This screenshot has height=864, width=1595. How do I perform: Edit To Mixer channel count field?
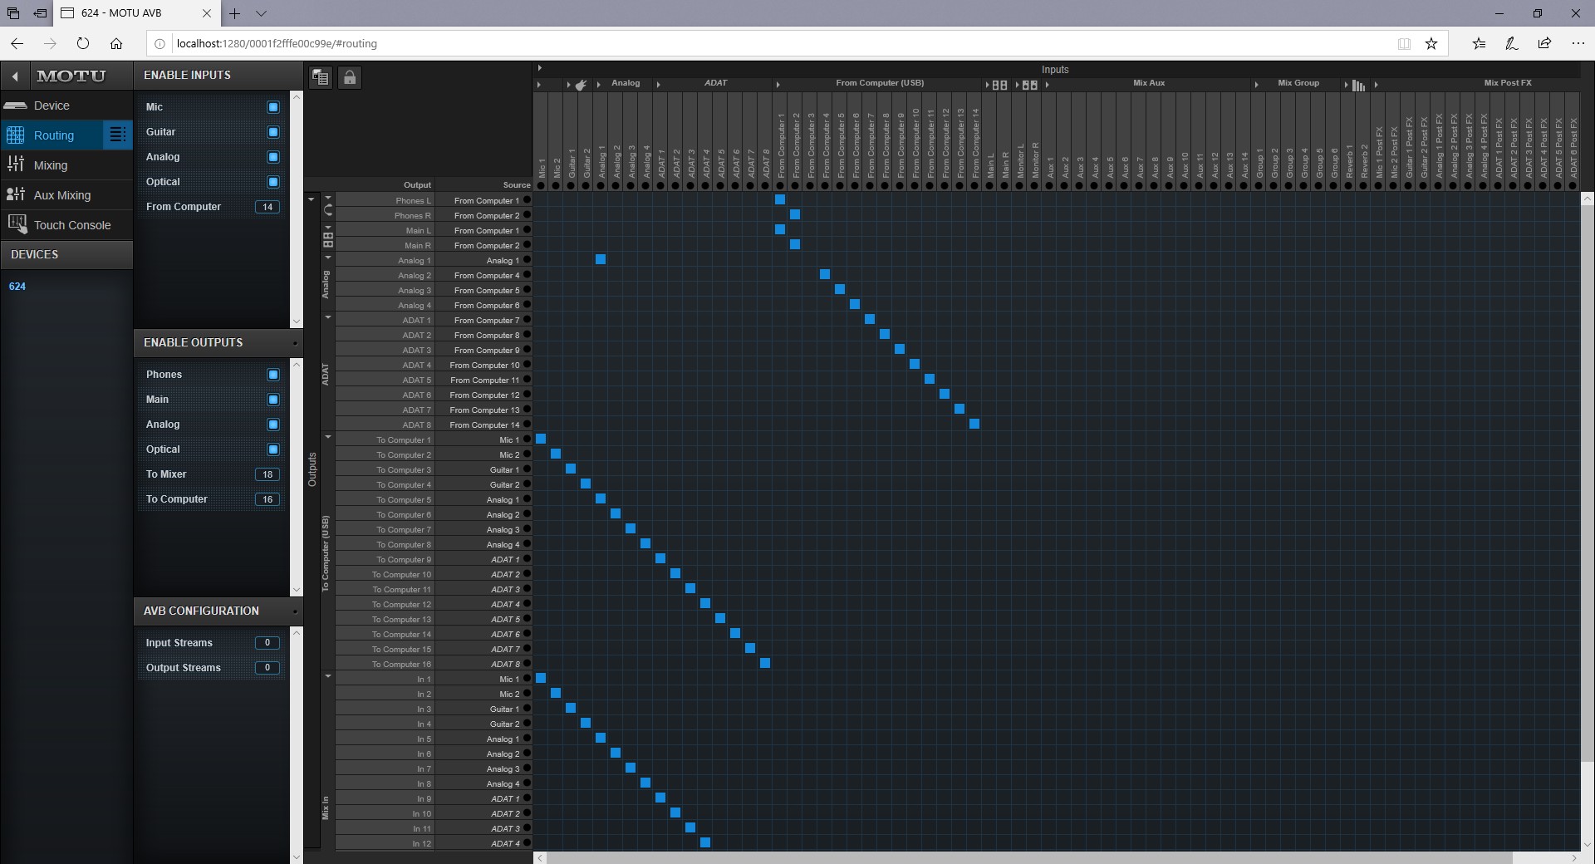click(x=267, y=474)
